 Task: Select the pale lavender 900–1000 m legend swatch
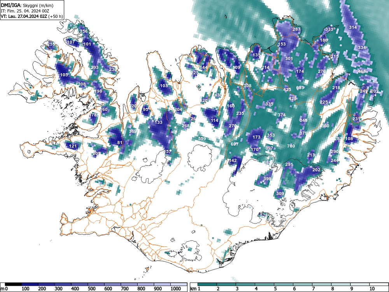162,284
